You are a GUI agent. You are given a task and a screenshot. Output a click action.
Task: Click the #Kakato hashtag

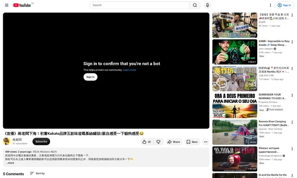click(x=45, y=152)
